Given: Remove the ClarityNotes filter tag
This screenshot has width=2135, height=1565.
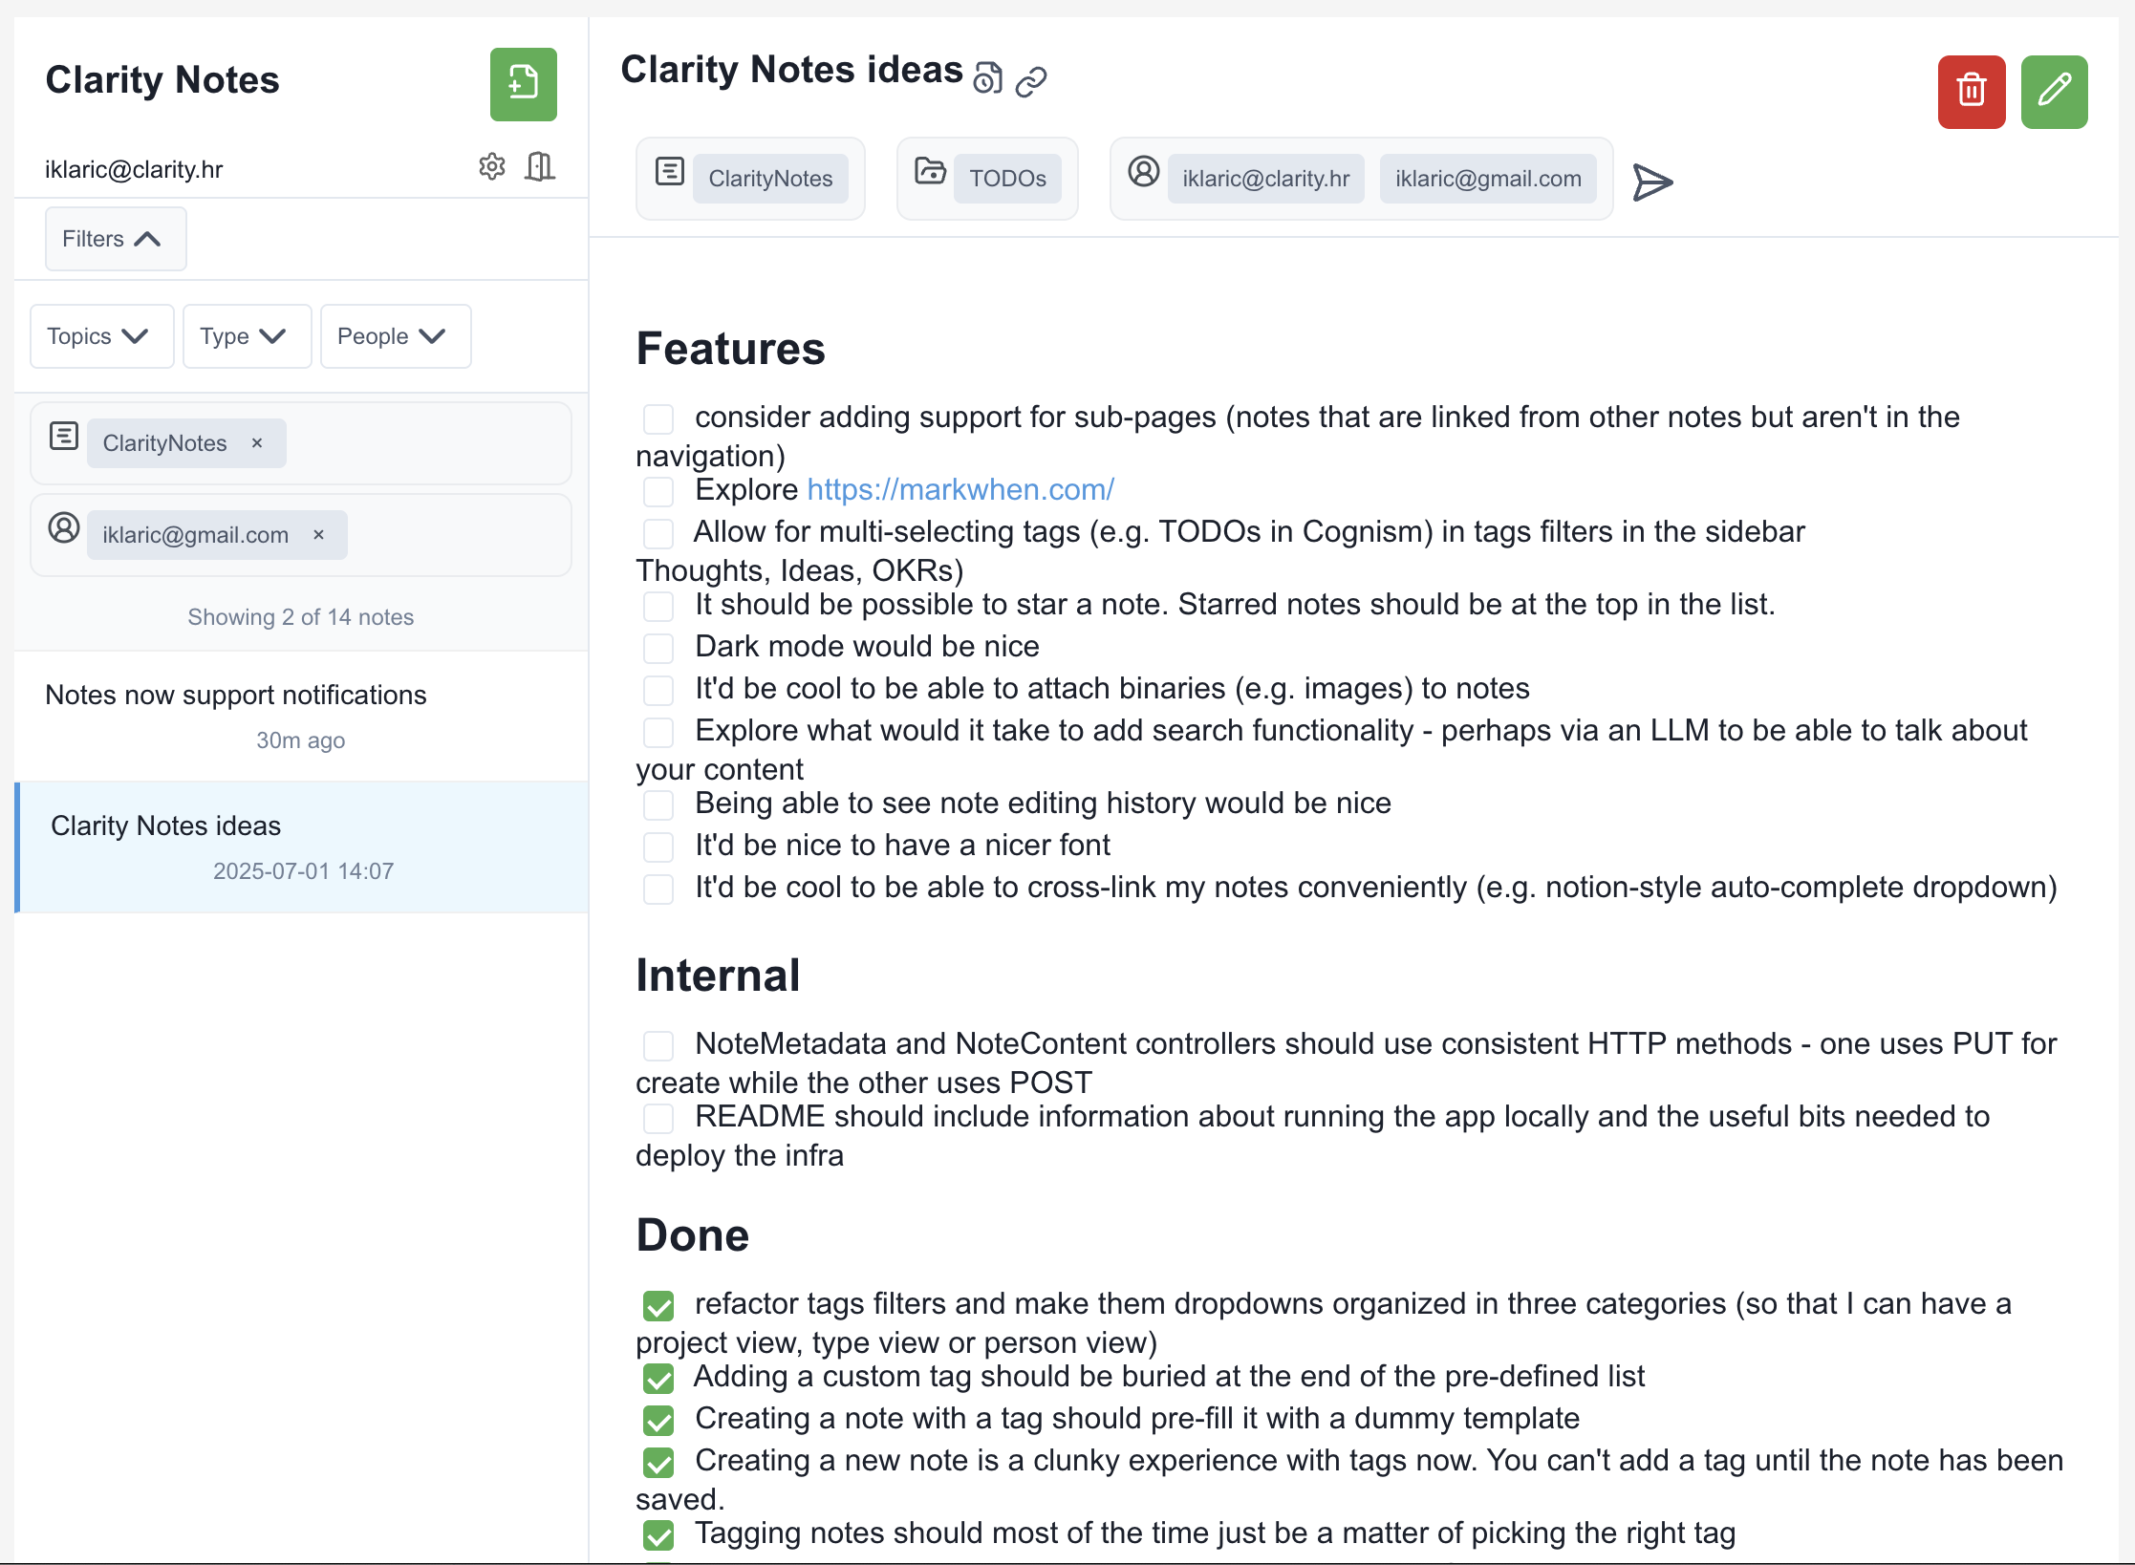Looking at the screenshot, I should (257, 443).
